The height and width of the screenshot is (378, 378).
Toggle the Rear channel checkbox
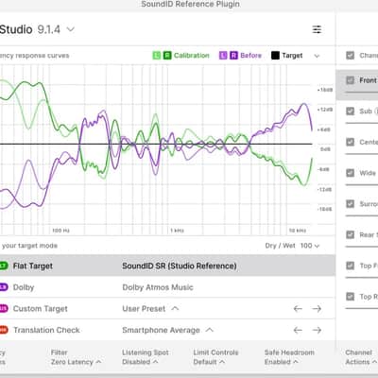[x=350, y=234]
